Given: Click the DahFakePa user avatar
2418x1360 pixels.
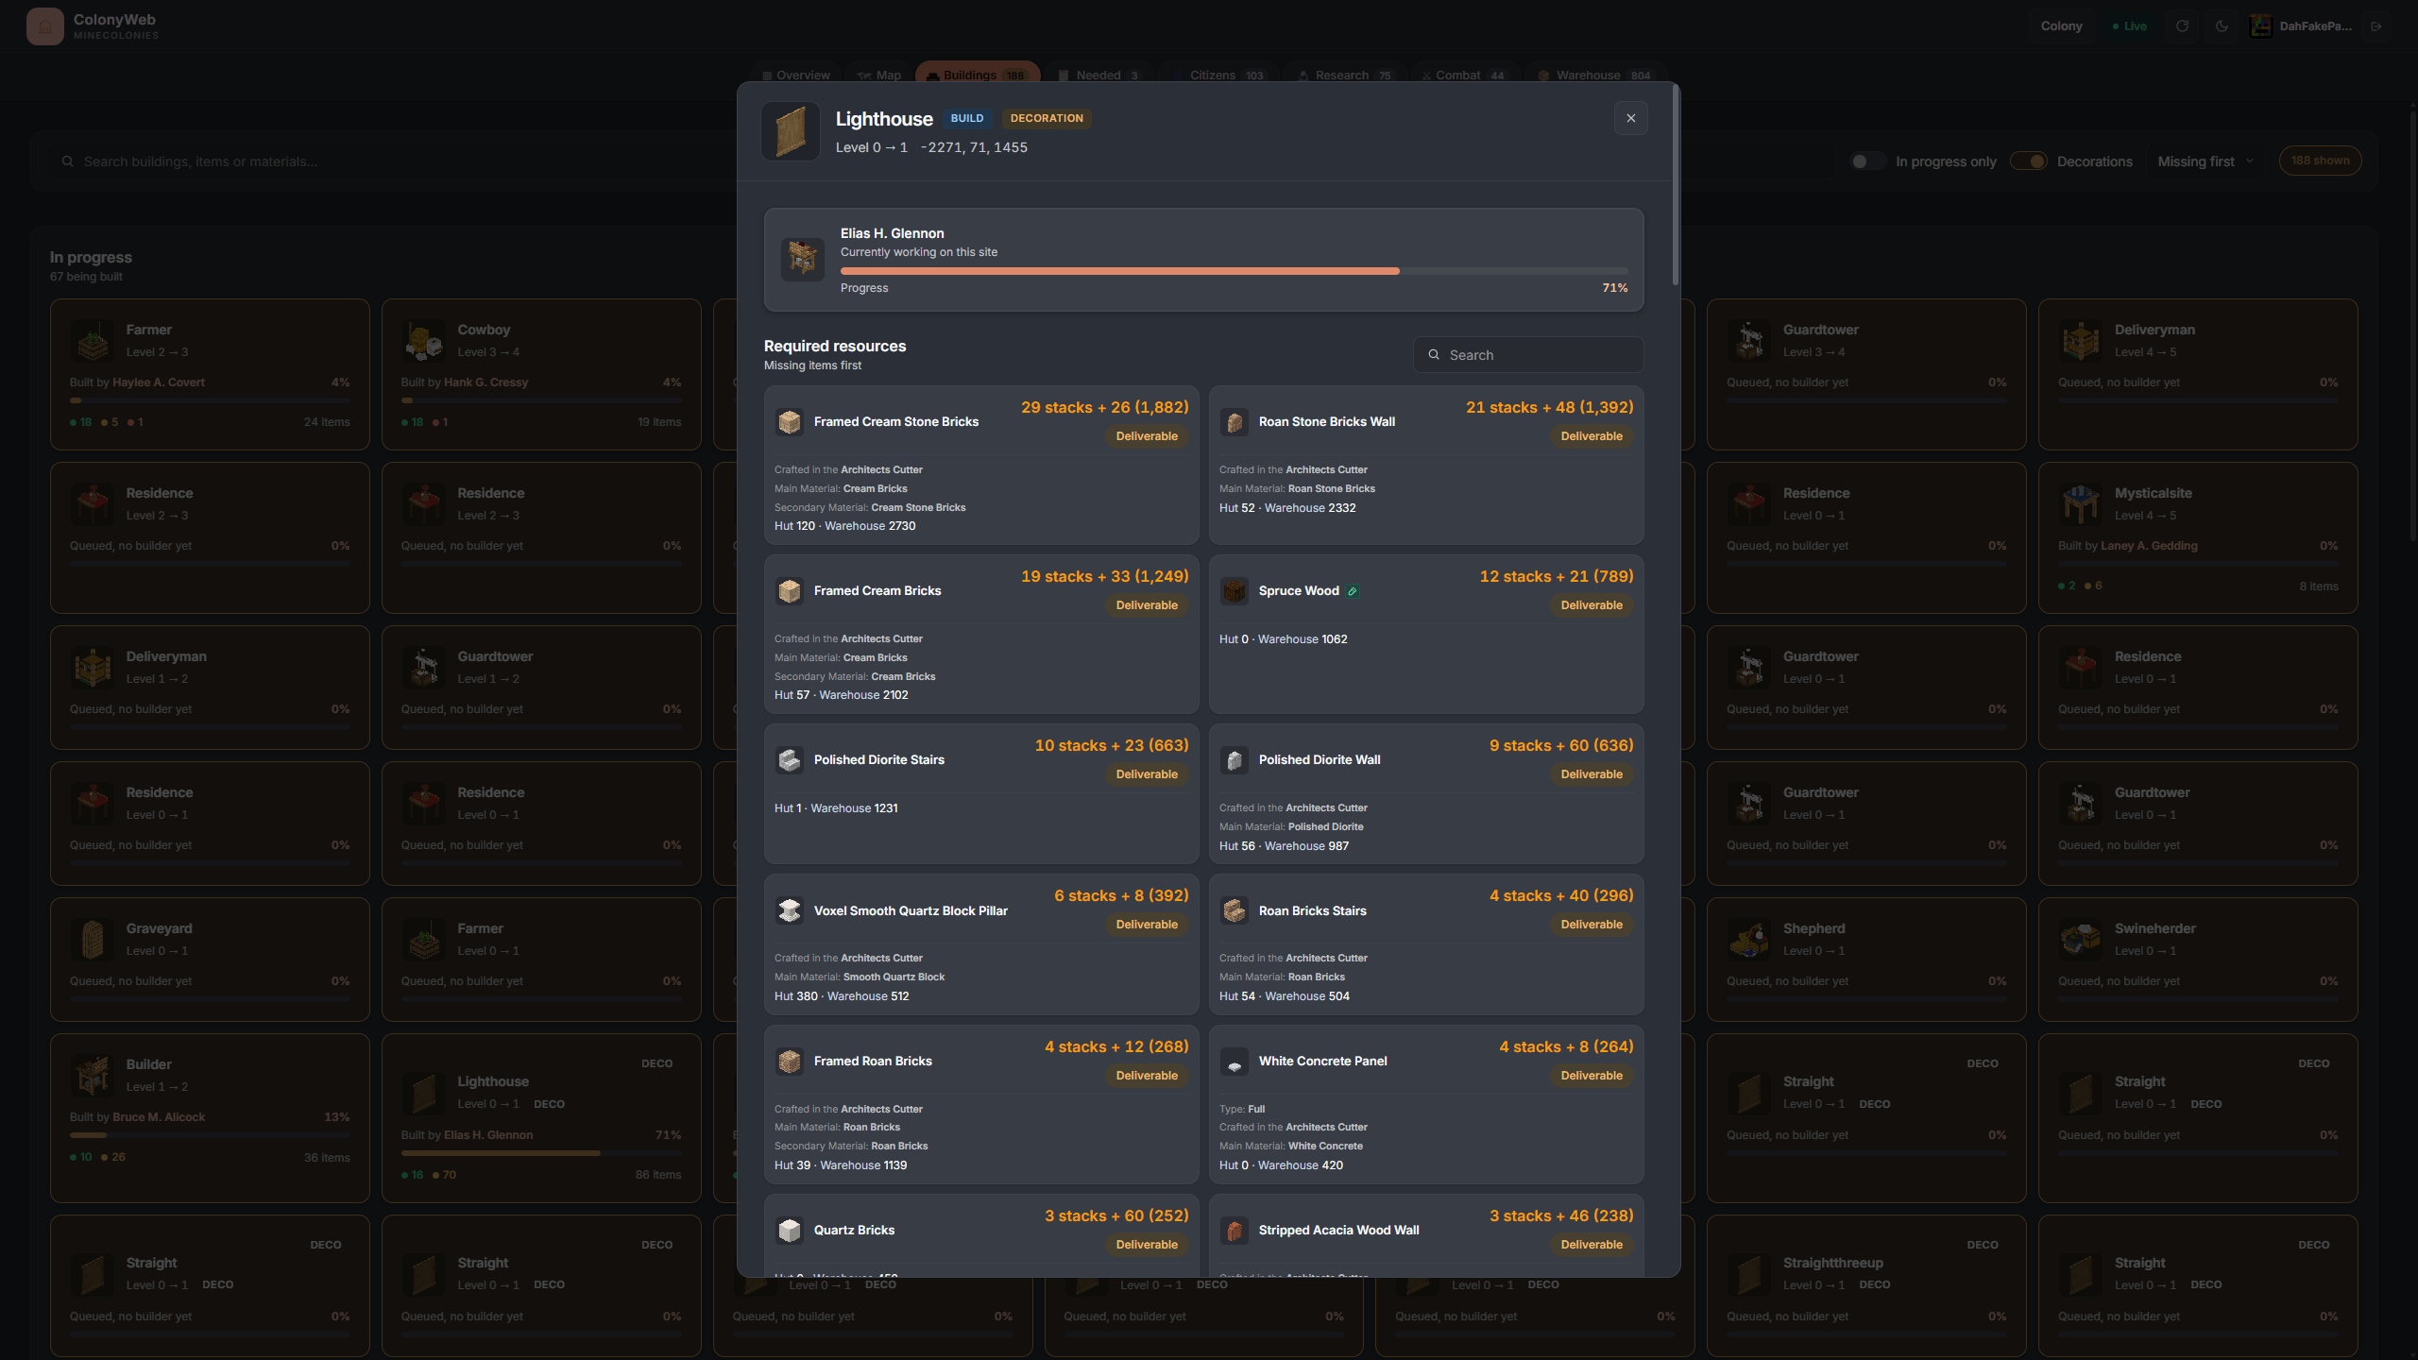Looking at the screenshot, I should (2260, 26).
